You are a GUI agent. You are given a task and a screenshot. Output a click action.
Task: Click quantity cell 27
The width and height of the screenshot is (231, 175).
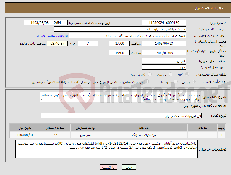[x=55, y=135]
